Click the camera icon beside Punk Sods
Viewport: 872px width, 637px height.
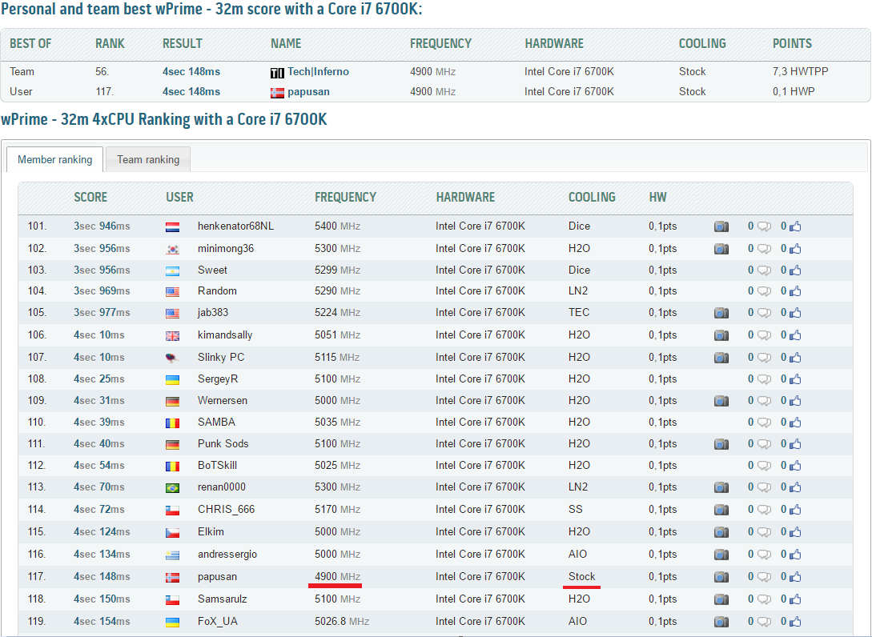(721, 444)
